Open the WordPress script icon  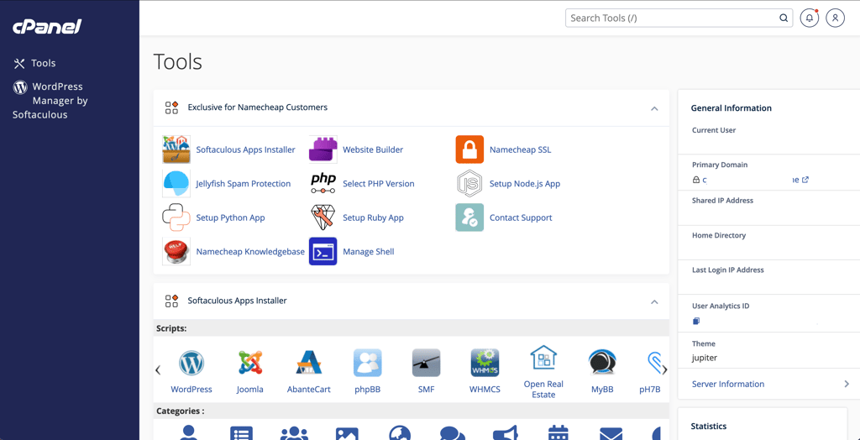191,363
